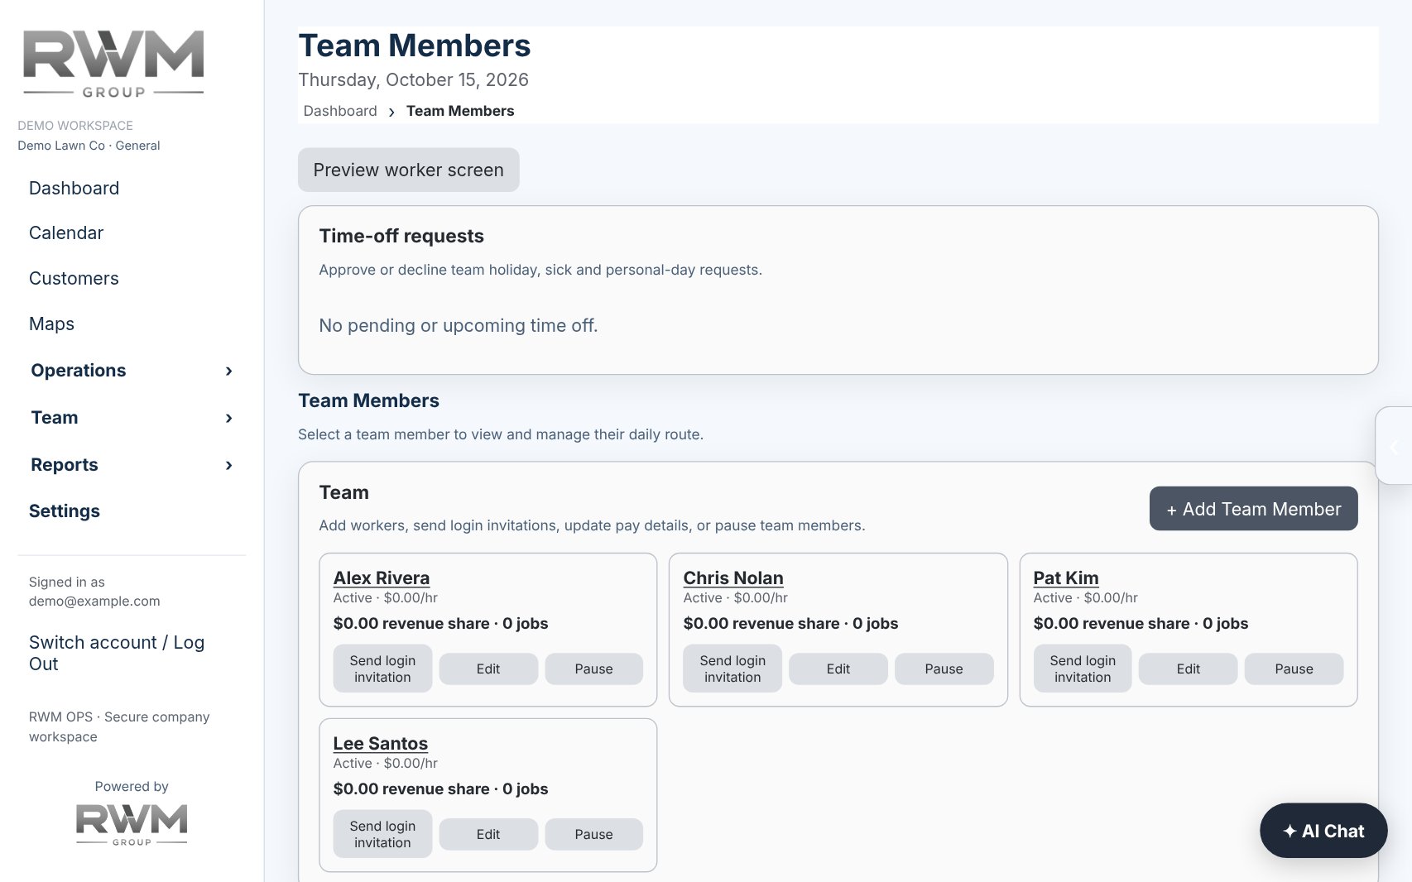Open the AI Chat button

point(1323,831)
